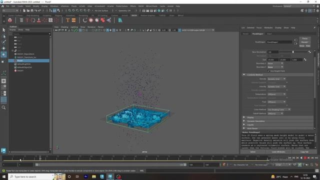Screen dimensions: 320x180
Task: Open Maya icon in Windows taskbar
Action: click(x=110, y=176)
